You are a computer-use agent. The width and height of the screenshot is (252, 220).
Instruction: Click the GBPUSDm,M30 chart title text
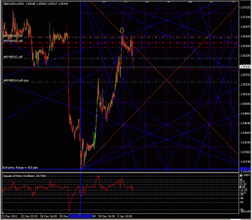[13, 4]
